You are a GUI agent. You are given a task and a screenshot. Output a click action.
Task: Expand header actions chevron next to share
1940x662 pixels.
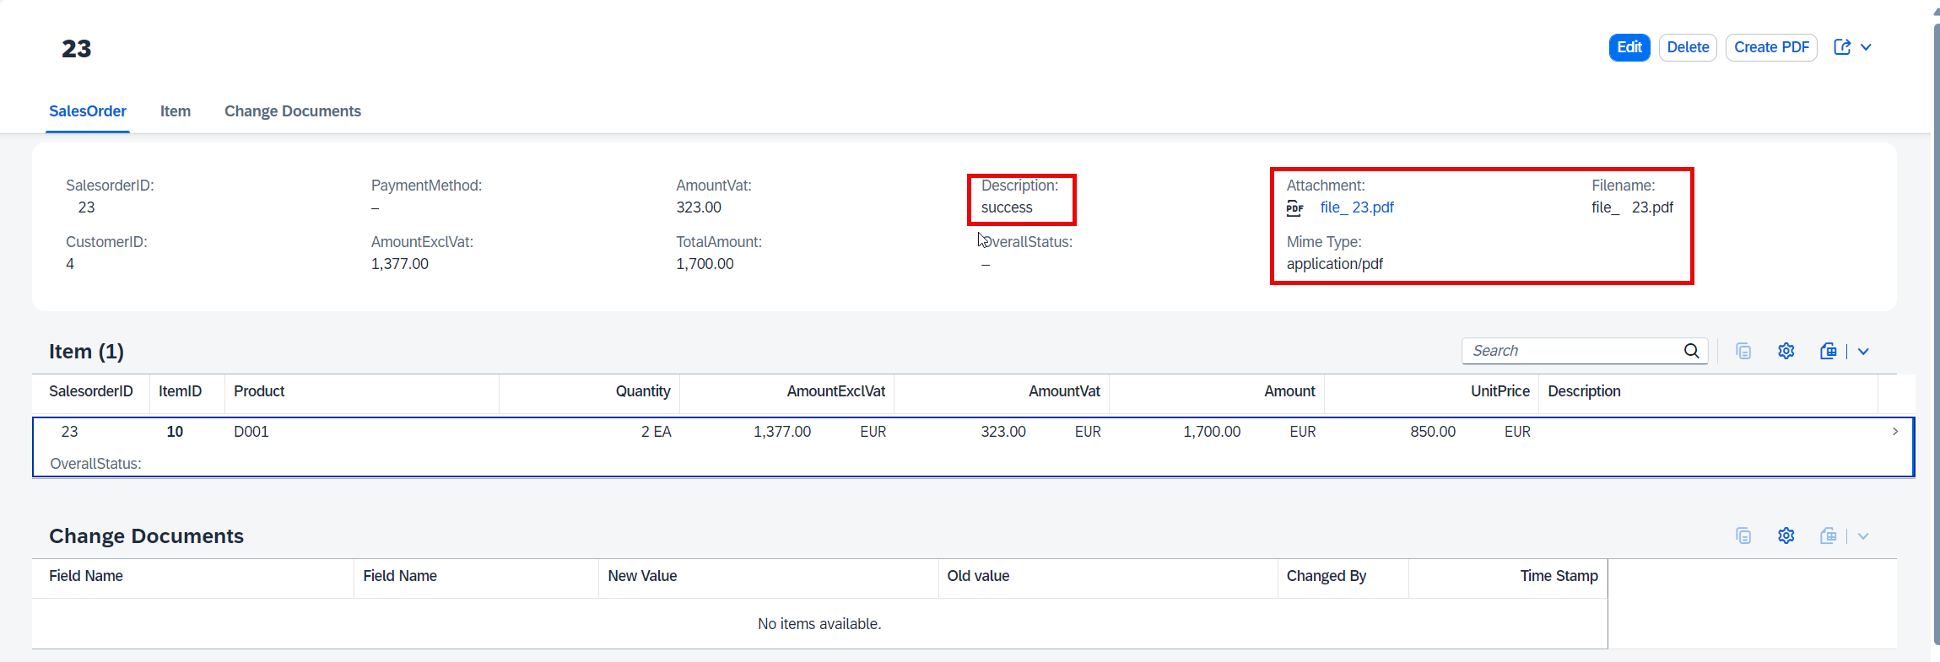[1867, 47]
